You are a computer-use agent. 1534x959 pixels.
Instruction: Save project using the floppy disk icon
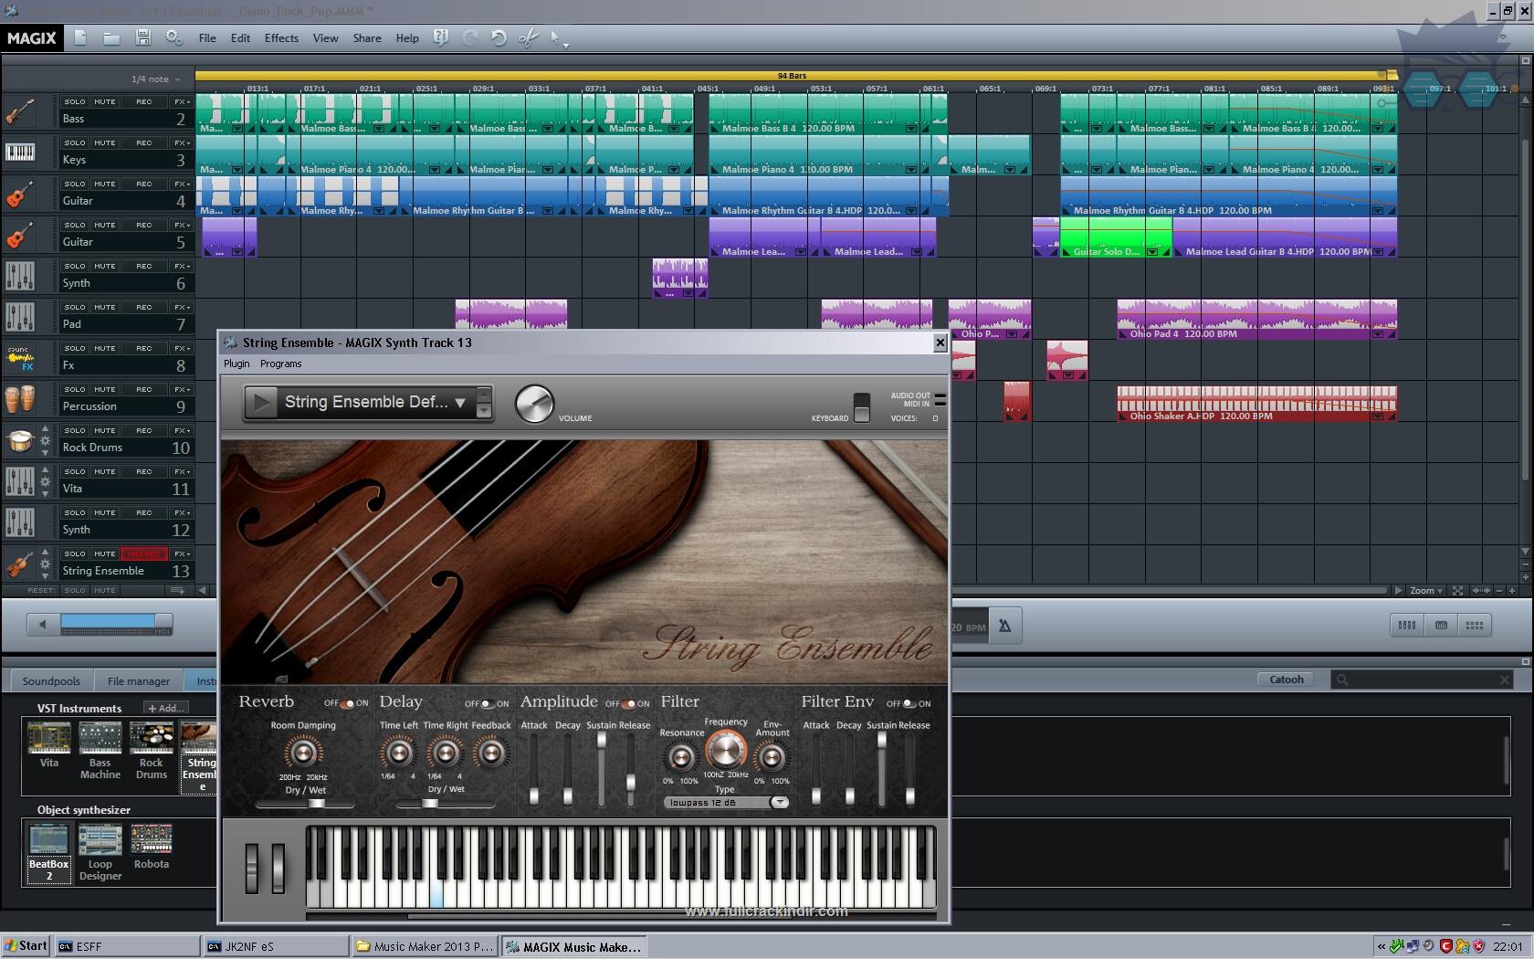pos(142,37)
